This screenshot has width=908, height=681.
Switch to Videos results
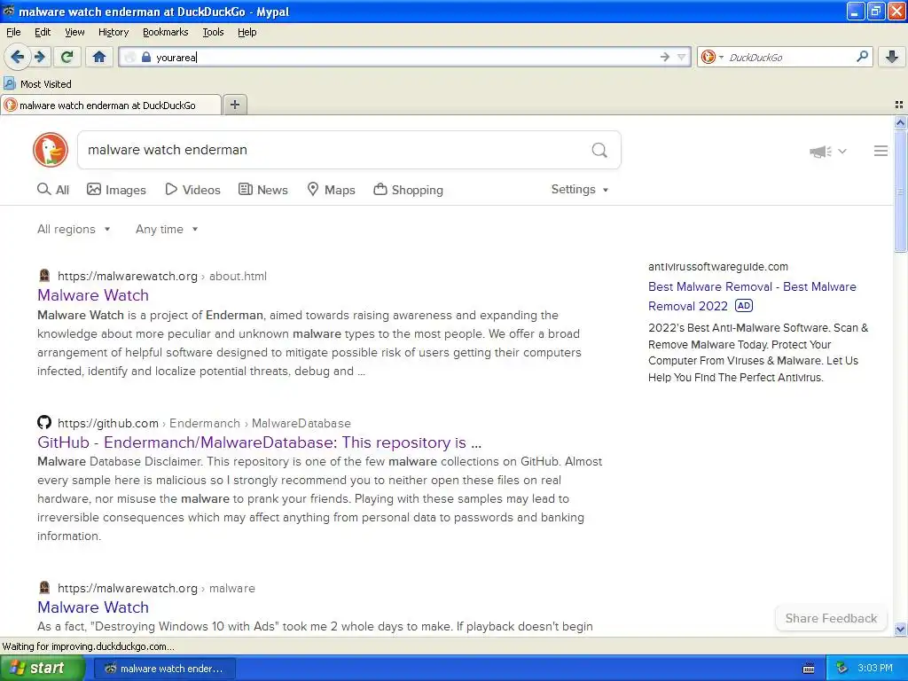pyautogui.click(x=192, y=190)
